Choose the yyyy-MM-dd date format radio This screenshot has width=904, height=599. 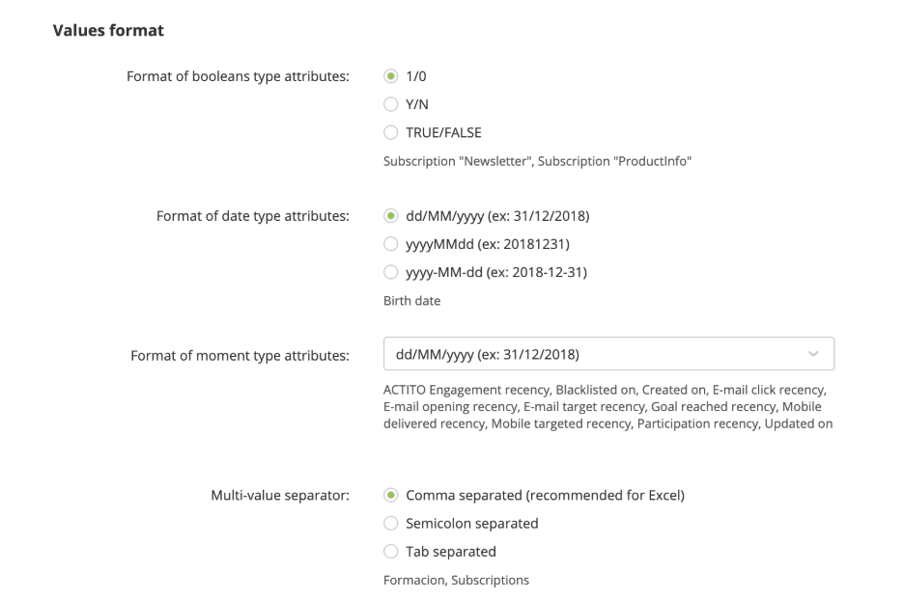tap(390, 272)
